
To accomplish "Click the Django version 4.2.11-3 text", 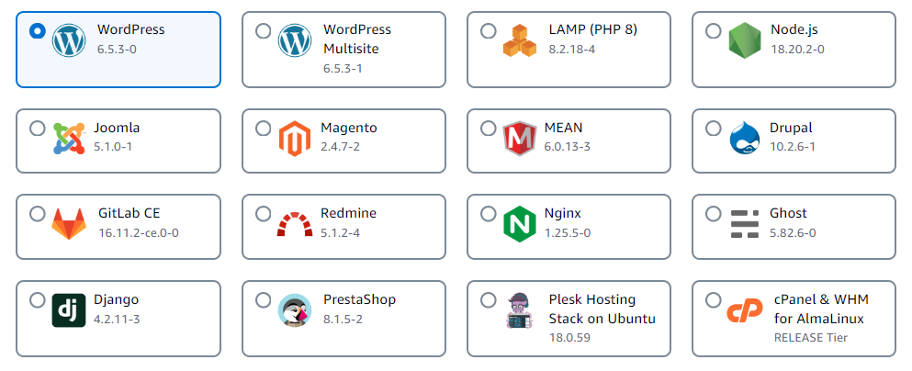I will [117, 320].
